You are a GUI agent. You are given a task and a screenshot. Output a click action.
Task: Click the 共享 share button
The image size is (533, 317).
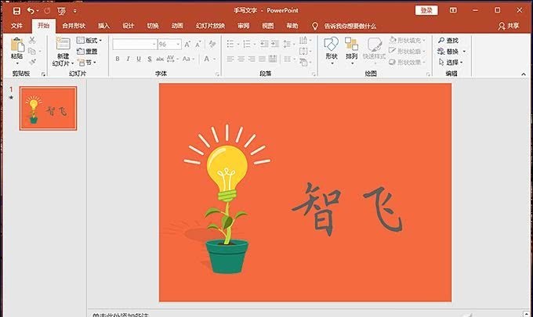pyautogui.click(x=509, y=26)
